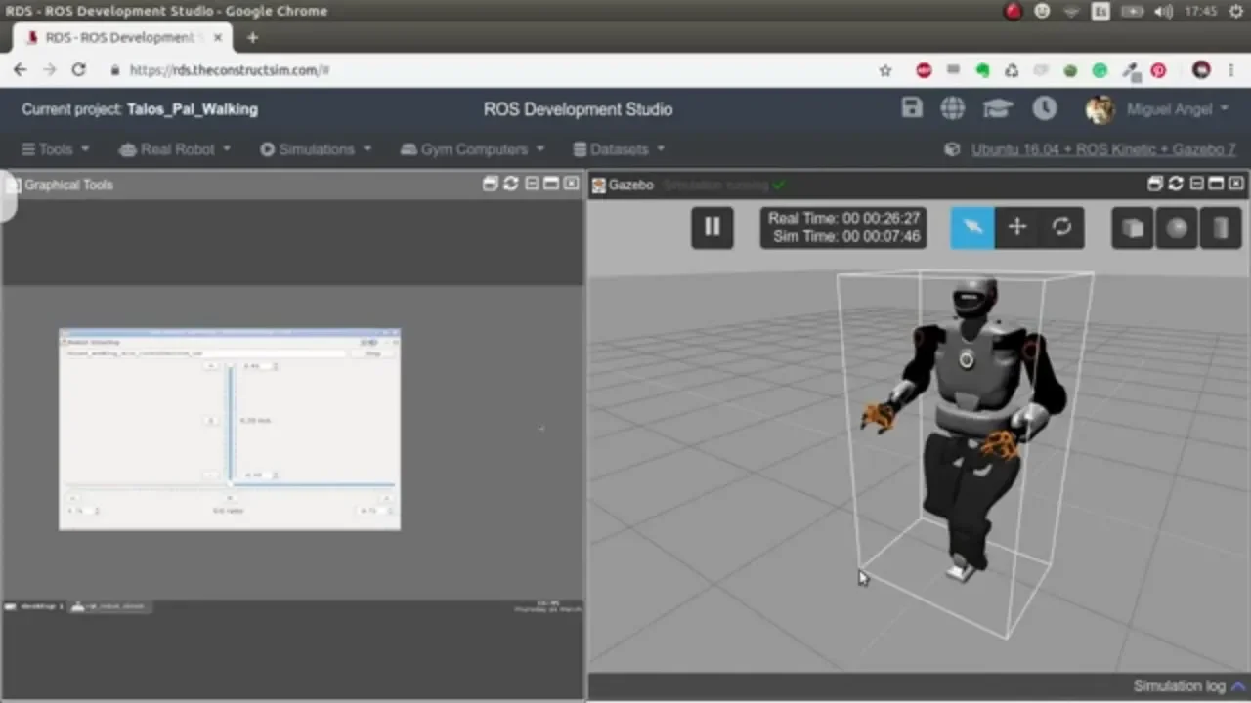This screenshot has height=703, width=1251.
Task: Click the Chrome address bar URL
Action: tap(230, 70)
